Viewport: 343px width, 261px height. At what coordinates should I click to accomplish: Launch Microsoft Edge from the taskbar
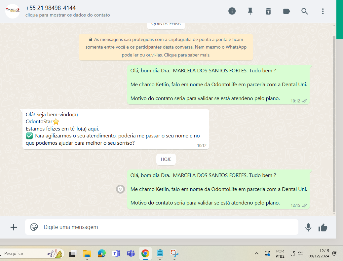point(101,253)
